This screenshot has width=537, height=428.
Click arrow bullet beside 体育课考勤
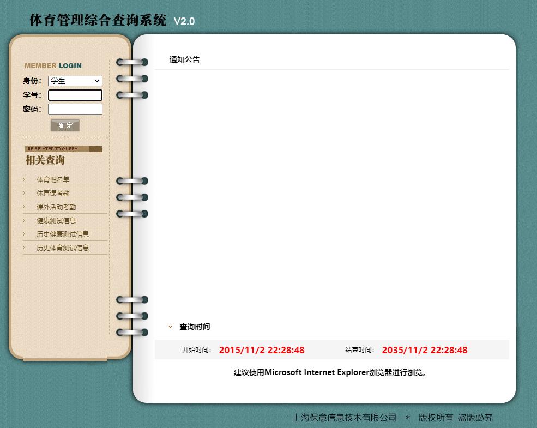click(x=24, y=193)
